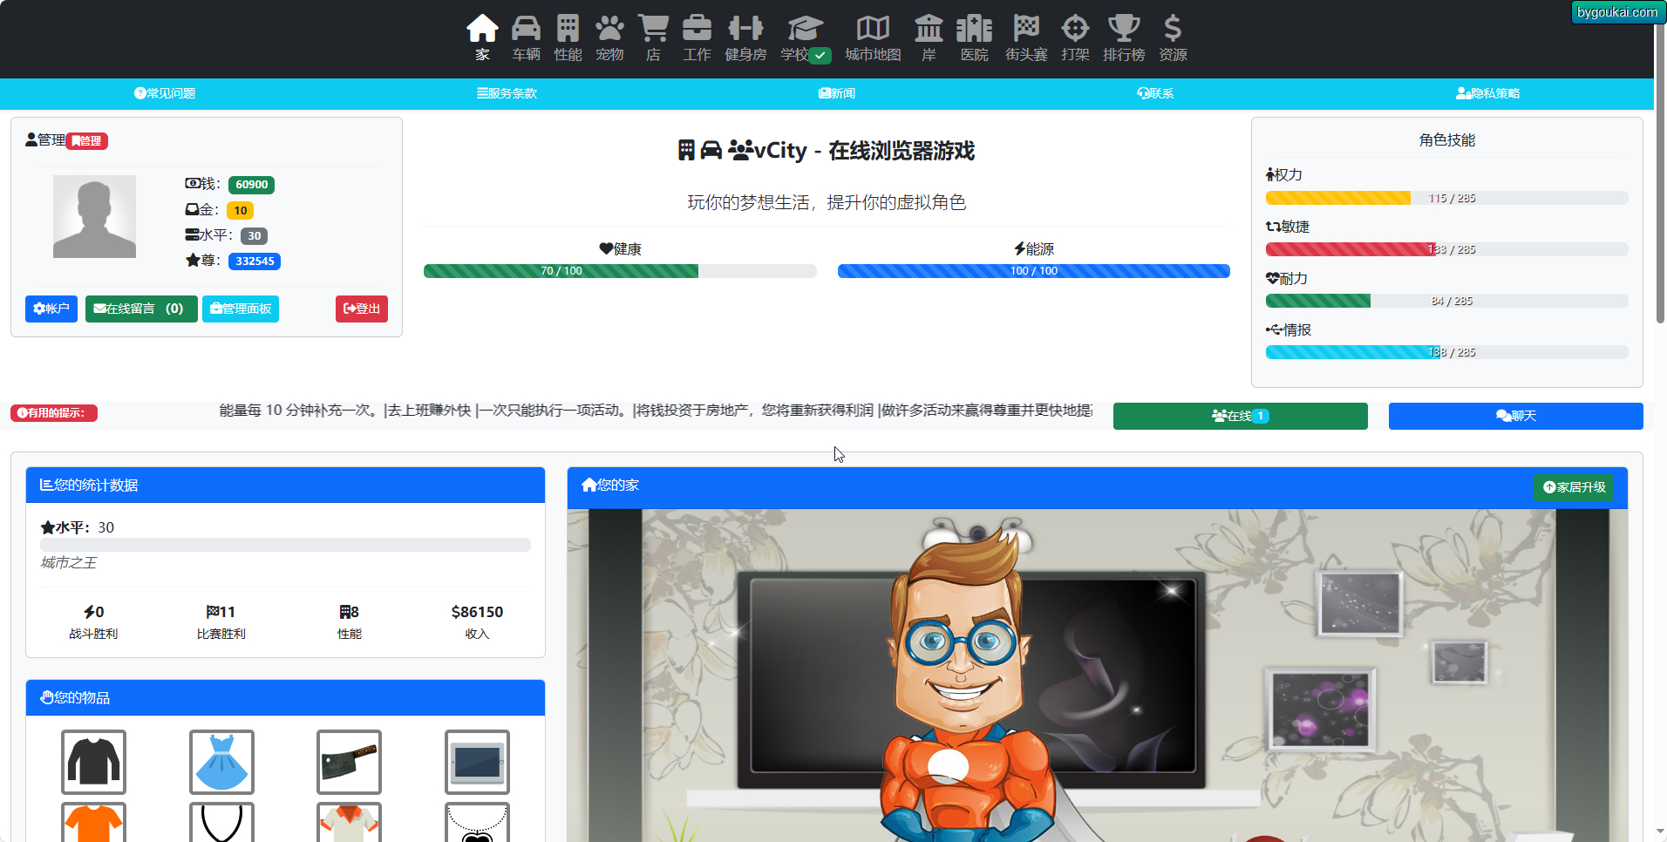This screenshot has width=1667, height=842.
Task: Click the 学校 checkmark badge
Action: click(x=820, y=55)
